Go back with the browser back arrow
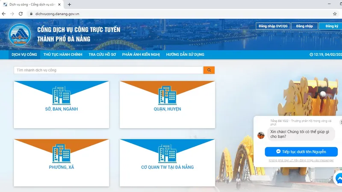Viewport: 342px width, 192px height. [4, 14]
